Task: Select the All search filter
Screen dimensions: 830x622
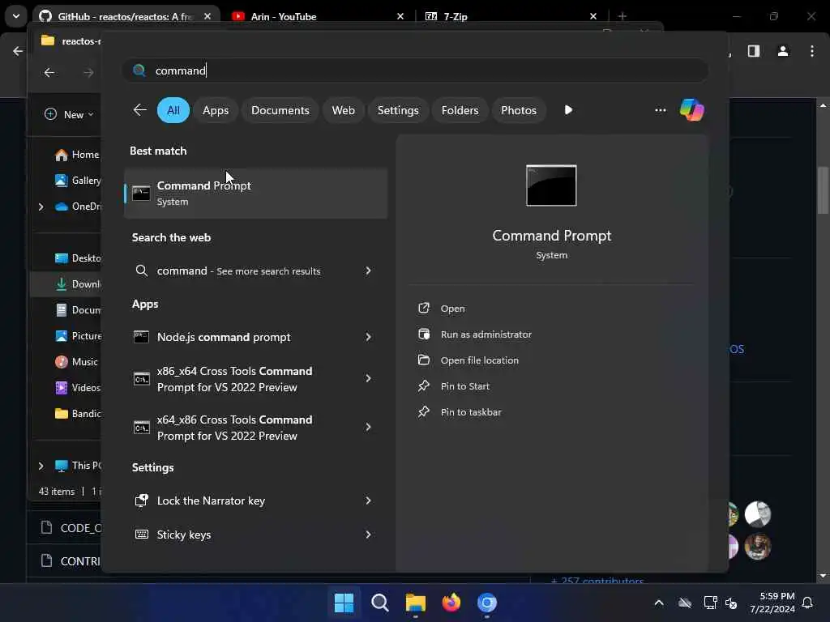Action: tap(173, 110)
